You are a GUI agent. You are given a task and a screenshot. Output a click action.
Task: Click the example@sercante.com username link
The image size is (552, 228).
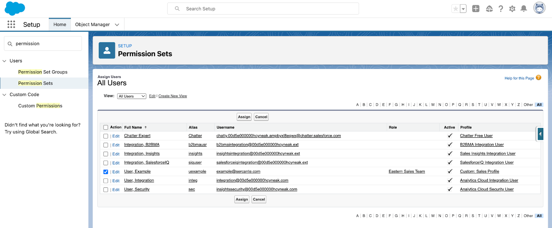(x=238, y=172)
